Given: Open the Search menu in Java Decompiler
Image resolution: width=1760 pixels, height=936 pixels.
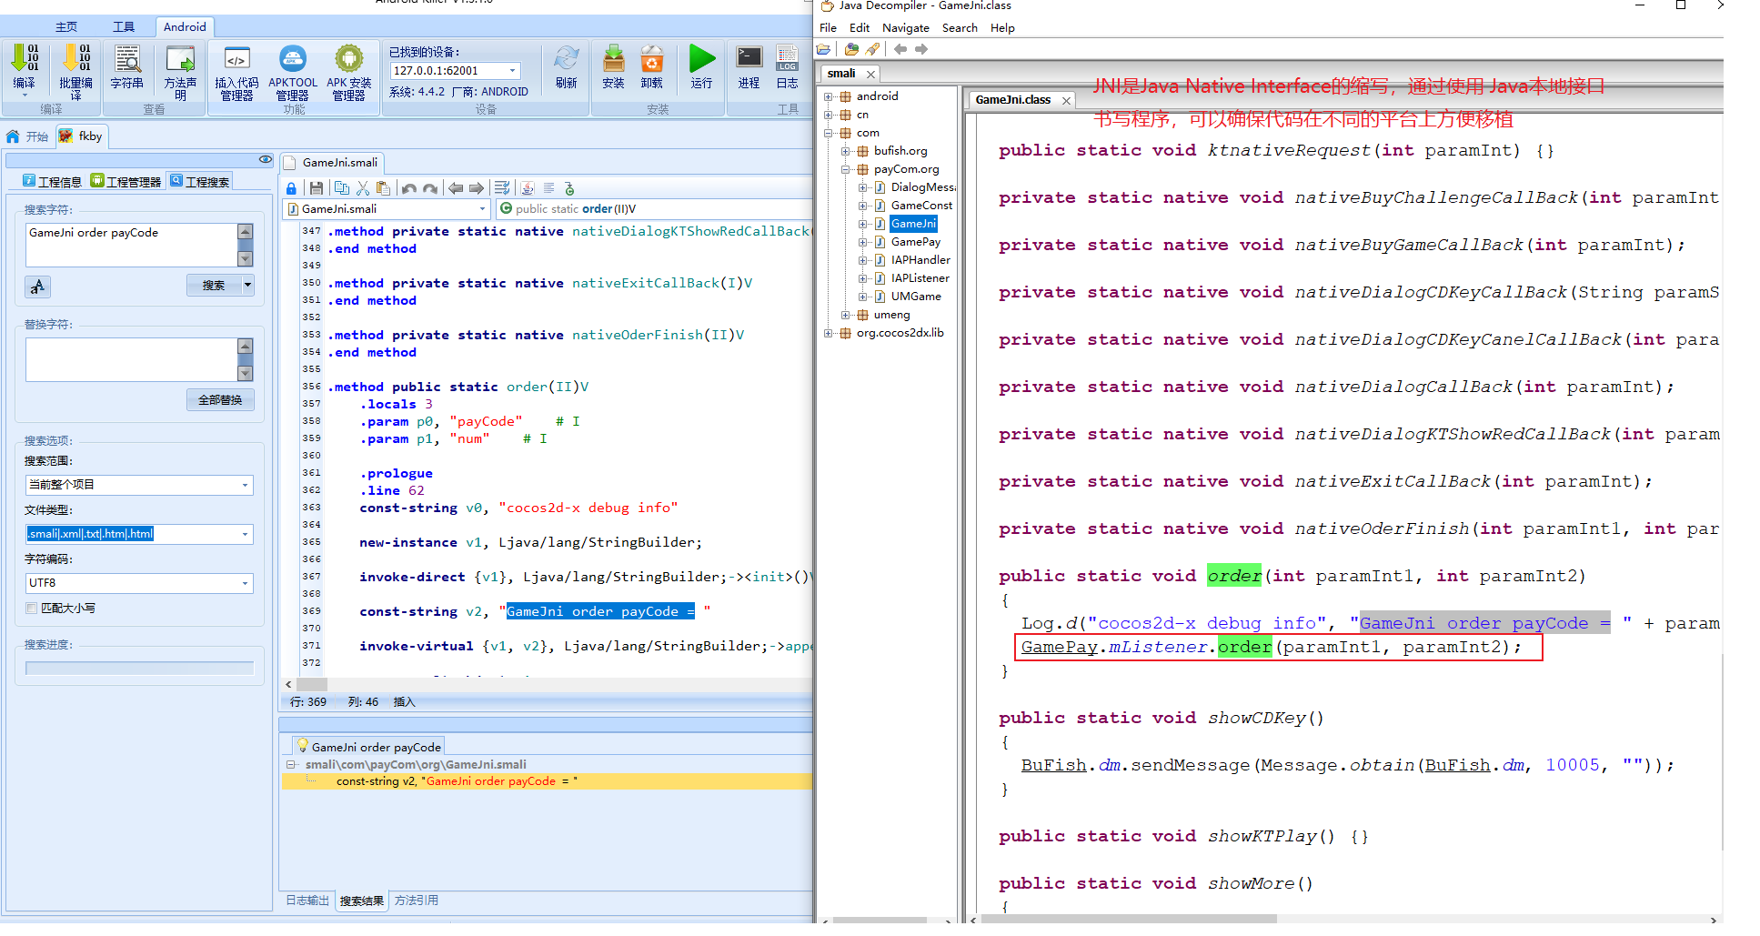Looking at the screenshot, I should coord(960,28).
